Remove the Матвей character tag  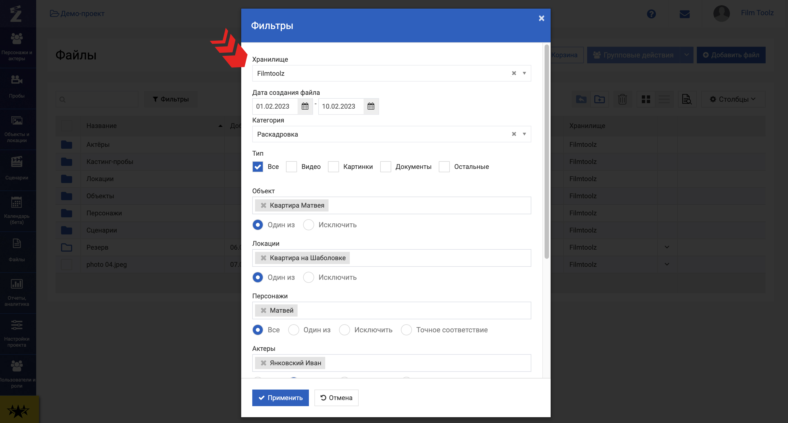pos(263,310)
